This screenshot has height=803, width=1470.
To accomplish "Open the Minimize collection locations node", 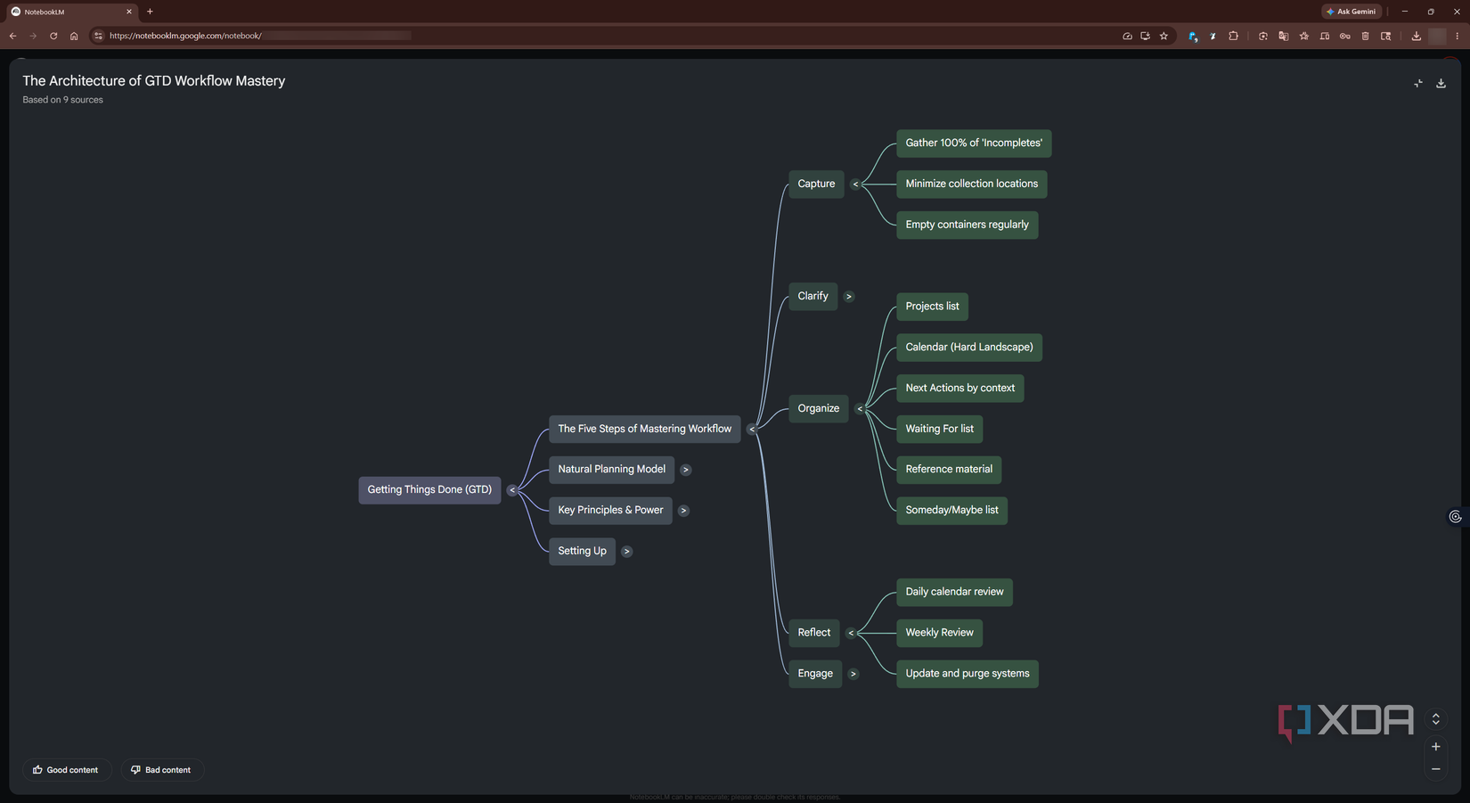I will click(972, 184).
